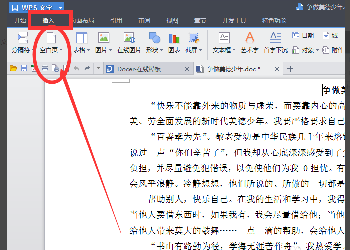Screen dimensions: 350x250
Task: Switch to 争做美德少年.doc document tab
Action: coord(233,69)
